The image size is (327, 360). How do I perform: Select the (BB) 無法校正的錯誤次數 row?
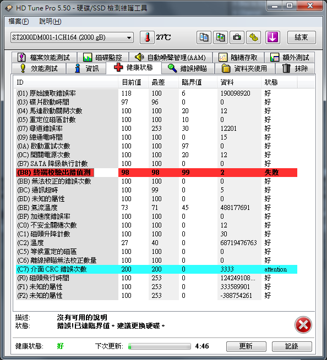point(156,181)
